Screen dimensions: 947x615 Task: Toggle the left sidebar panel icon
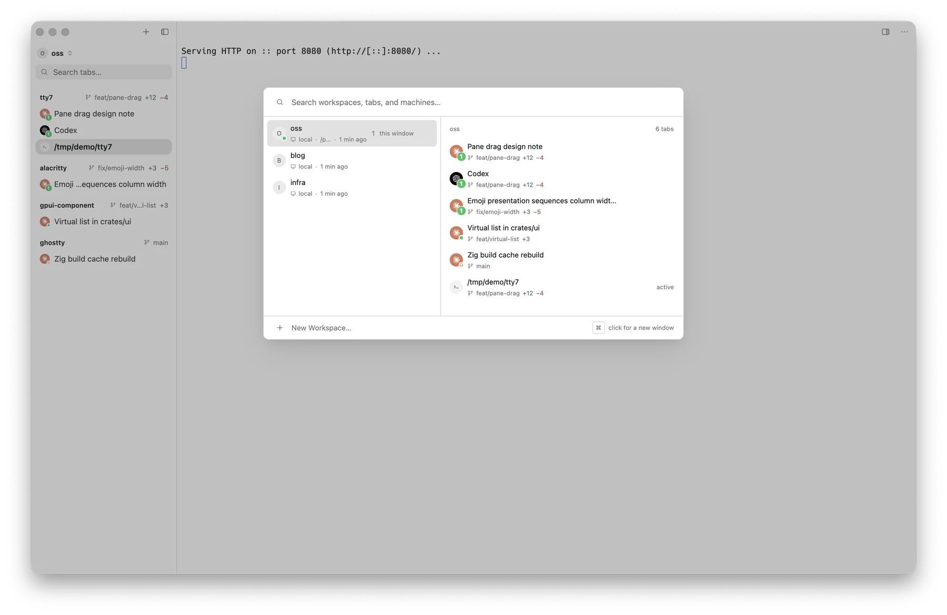click(165, 32)
